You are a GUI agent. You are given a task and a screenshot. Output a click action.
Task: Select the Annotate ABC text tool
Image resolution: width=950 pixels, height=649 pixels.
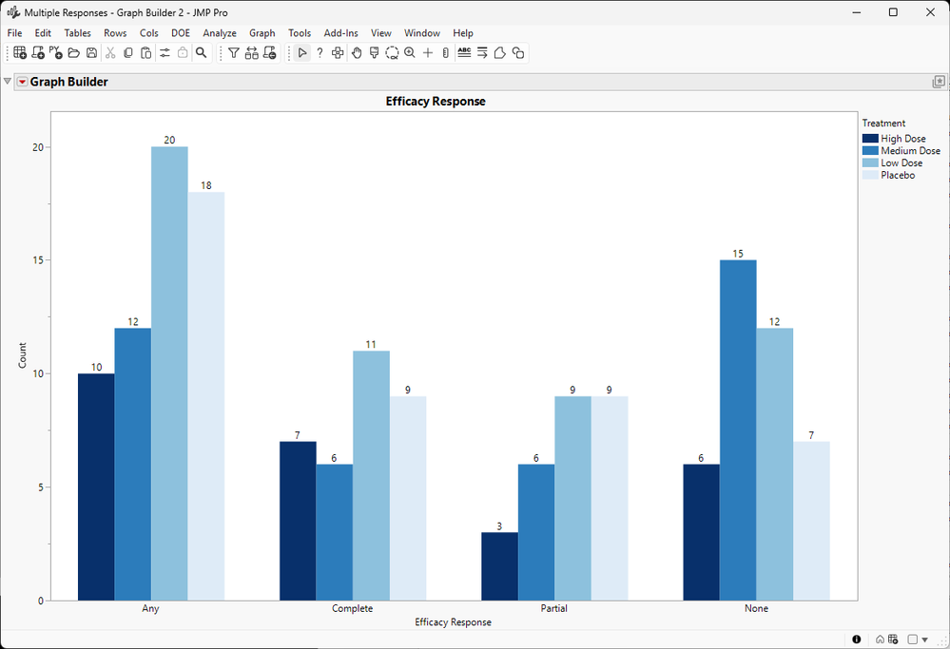pos(464,53)
